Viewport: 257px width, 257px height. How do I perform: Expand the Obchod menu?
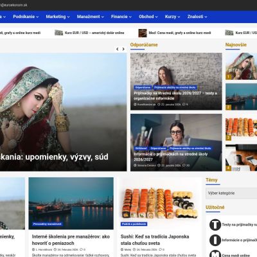click(148, 17)
